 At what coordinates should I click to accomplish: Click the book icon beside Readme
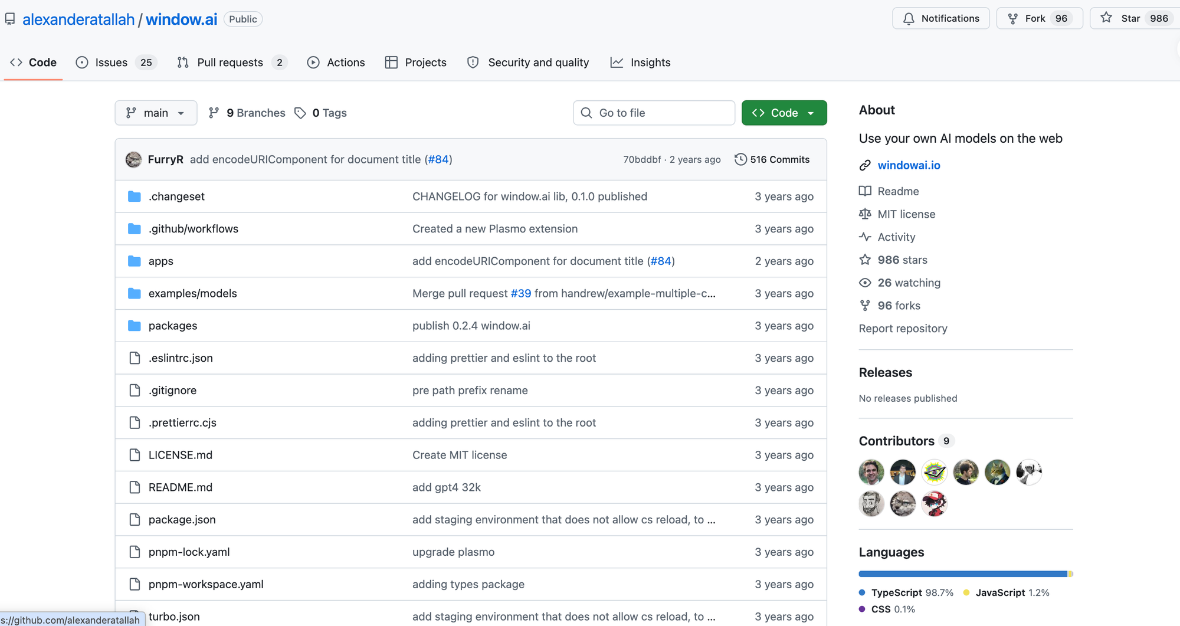(x=865, y=191)
